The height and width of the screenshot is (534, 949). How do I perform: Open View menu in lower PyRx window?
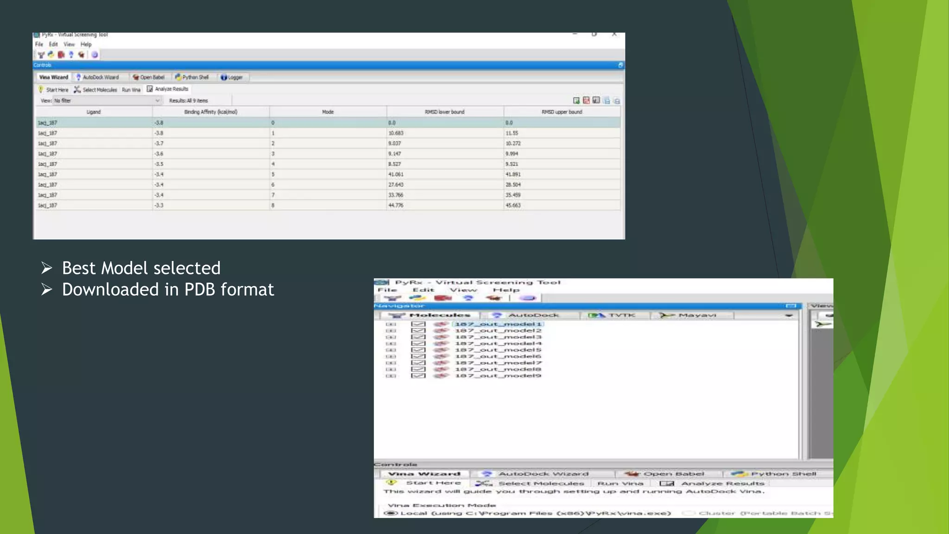[463, 290]
